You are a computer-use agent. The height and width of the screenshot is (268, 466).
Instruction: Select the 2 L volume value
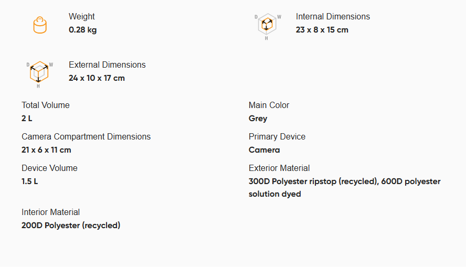click(27, 118)
